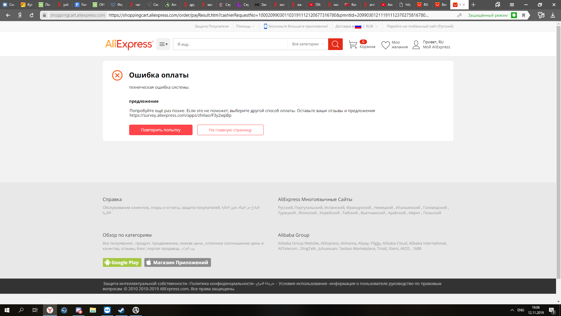This screenshot has width=561, height=316.
Task: Click 'Мой AliExpress' account link
Action: coord(437,47)
